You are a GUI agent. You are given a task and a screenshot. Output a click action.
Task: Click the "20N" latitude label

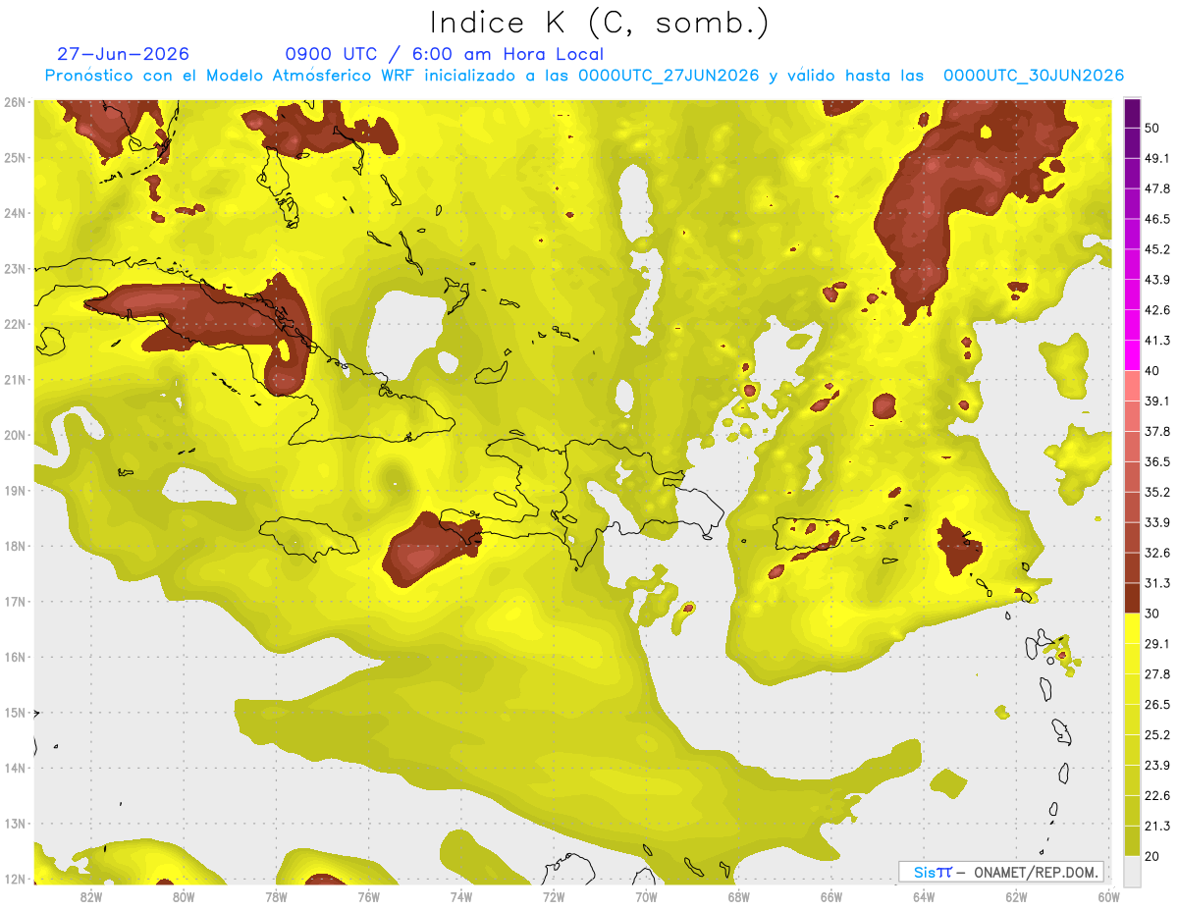click(x=15, y=435)
